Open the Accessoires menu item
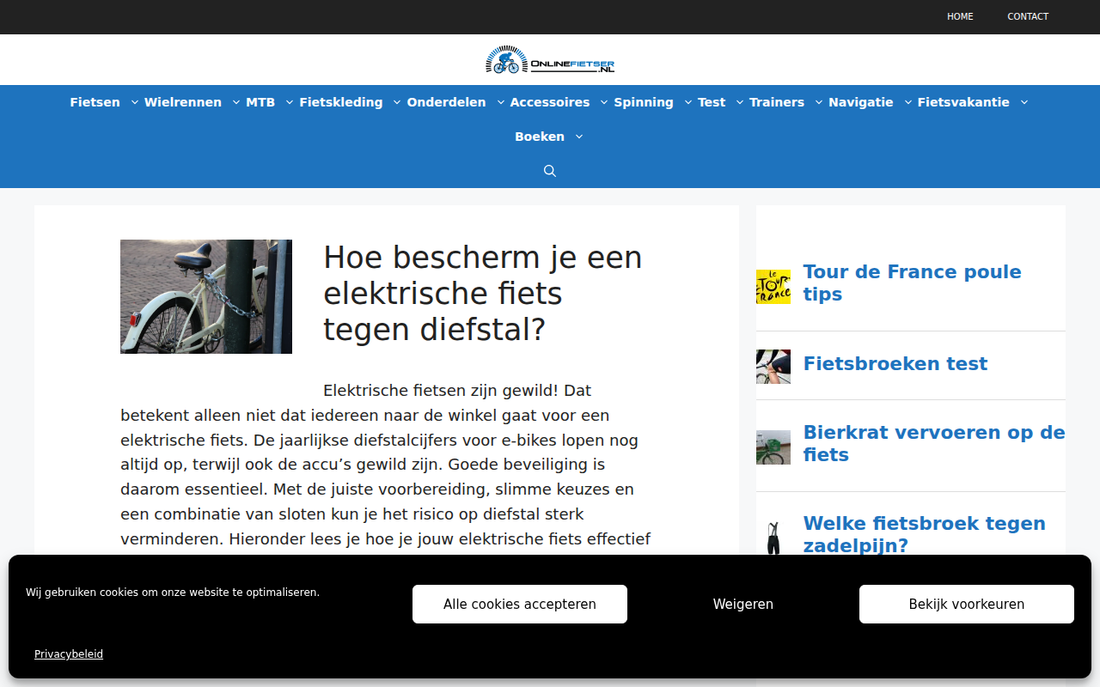The width and height of the screenshot is (1100, 687). pos(550,102)
